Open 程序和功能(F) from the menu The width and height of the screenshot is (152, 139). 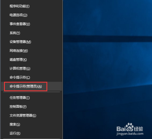[x=32, y=6]
